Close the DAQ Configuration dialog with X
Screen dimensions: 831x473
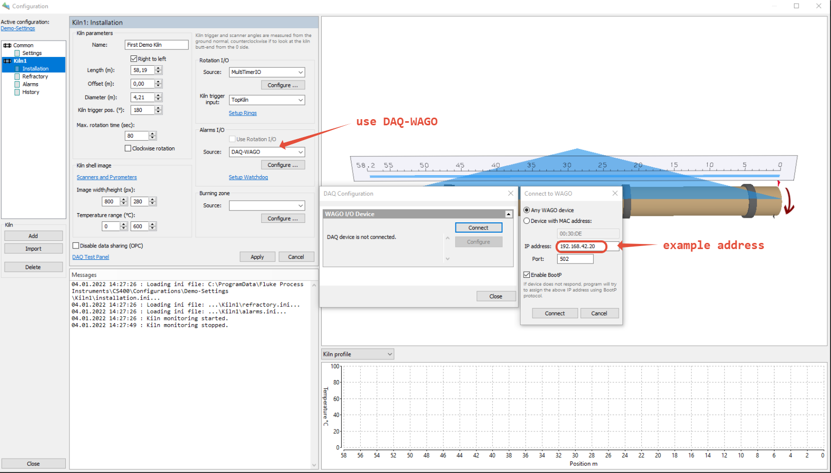510,193
